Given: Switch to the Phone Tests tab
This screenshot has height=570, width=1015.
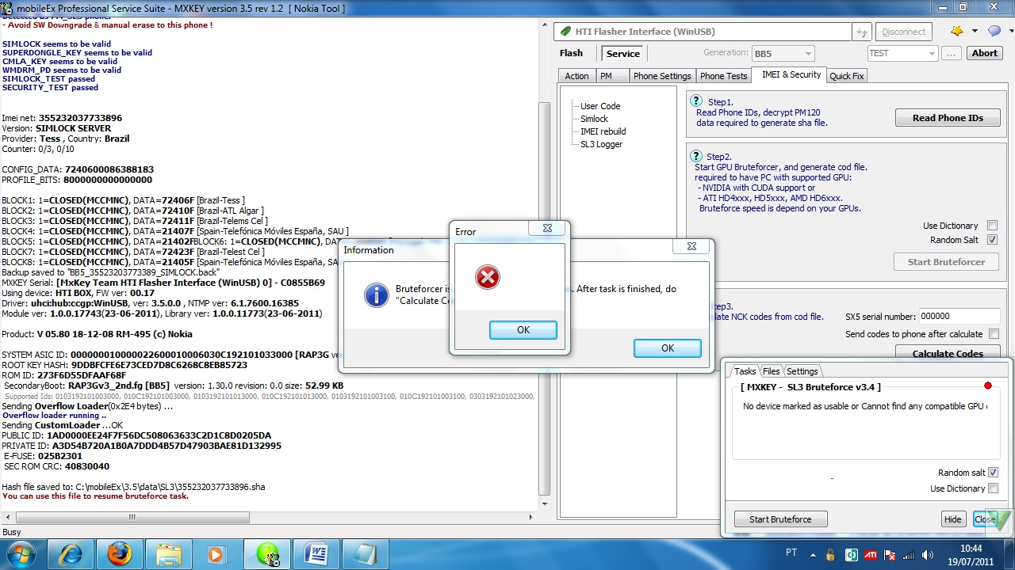Looking at the screenshot, I should click(723, 76).
